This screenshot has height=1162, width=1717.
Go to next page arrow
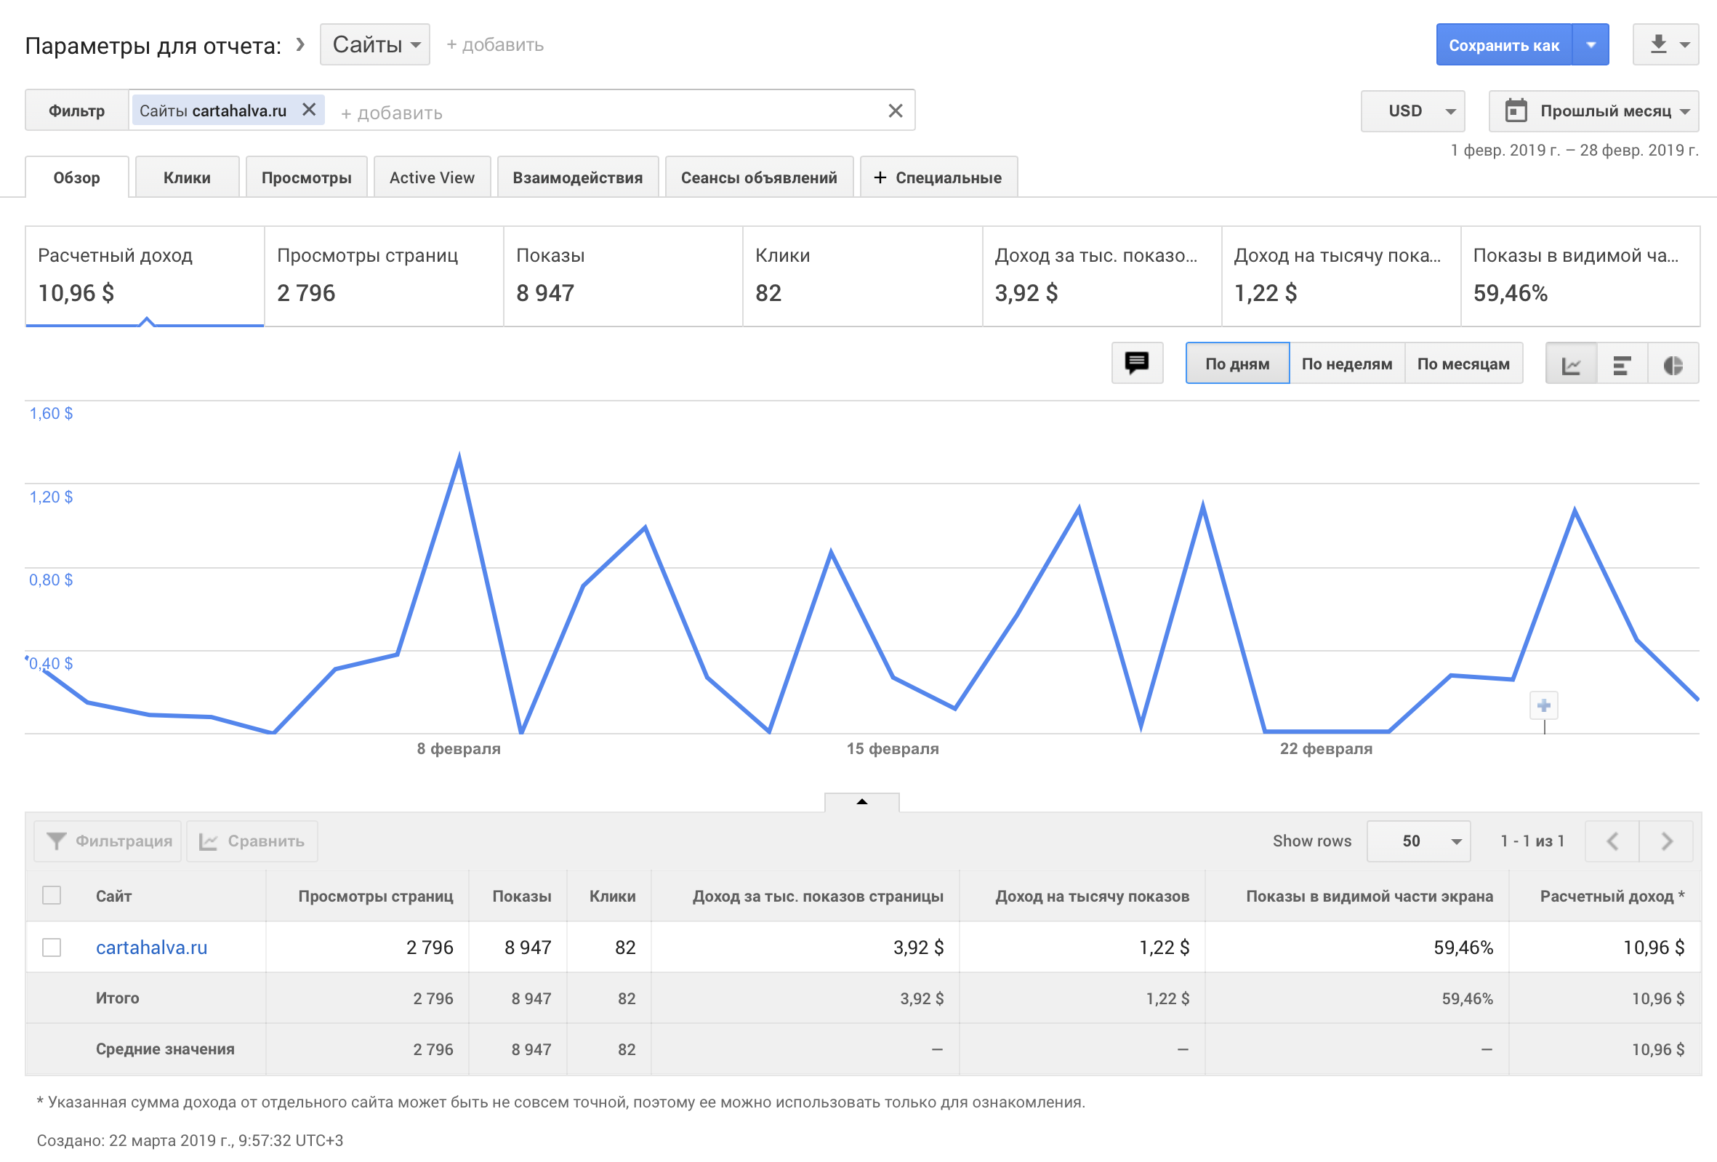[1666, 841]
